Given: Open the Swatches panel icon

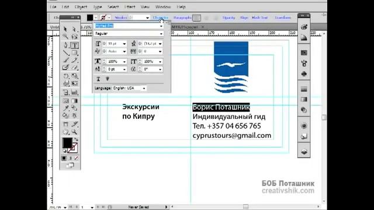Looking at the screenshot, I should pyautogui.click(x=304, y=52).
